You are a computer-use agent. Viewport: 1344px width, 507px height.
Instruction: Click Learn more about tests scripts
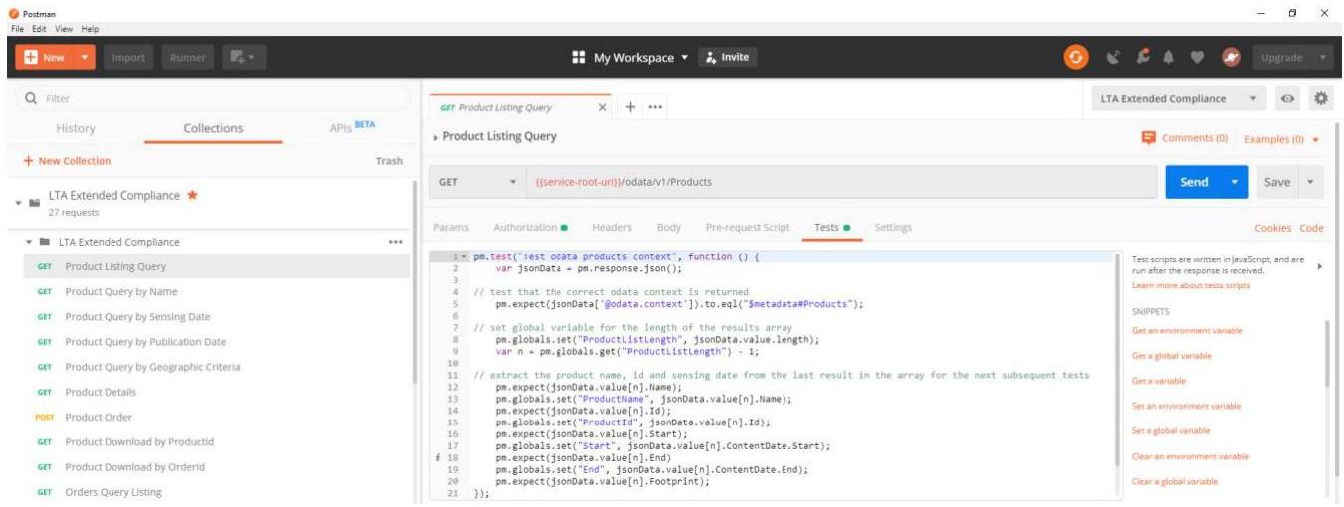coord(1191,286)
